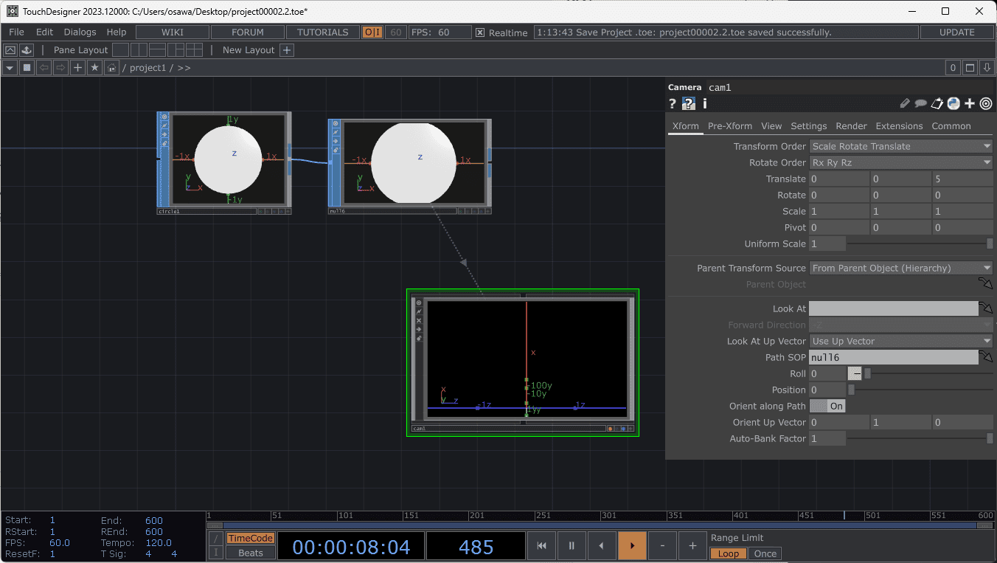Image resolution: width=997 pixels, height=563 pixels.
Task: Switch timeline display to TimeCode
Action: coord(251,538)
